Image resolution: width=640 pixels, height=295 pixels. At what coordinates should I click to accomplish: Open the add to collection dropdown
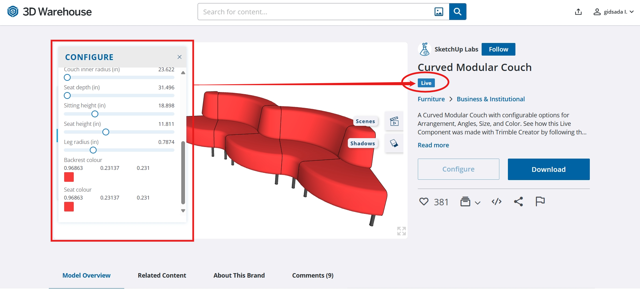(x=470, y=202)
